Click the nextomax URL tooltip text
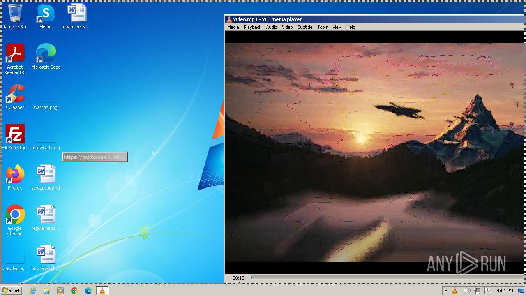Screen dimensions: 526x296 [x=95, y=157]
